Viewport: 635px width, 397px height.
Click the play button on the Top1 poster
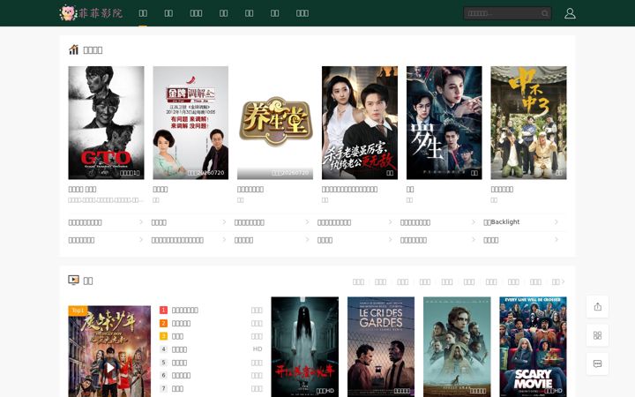pos(109,367)
